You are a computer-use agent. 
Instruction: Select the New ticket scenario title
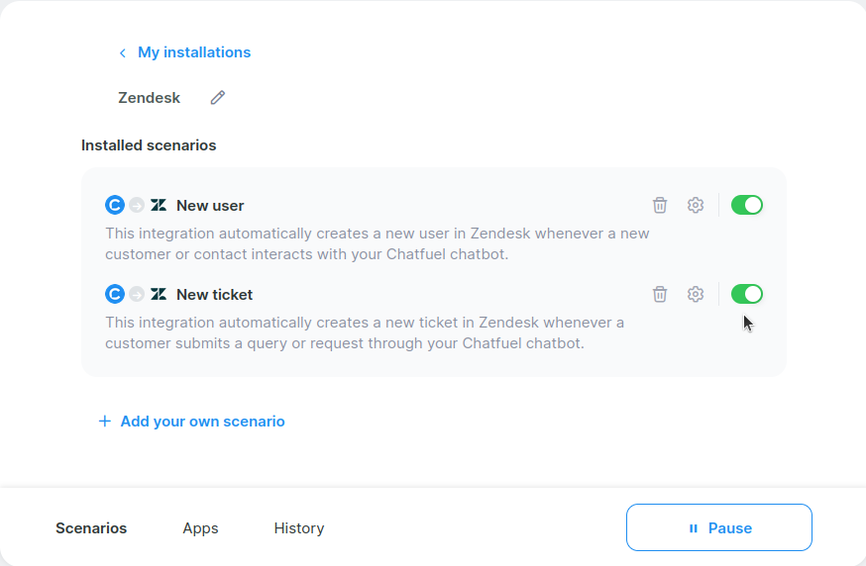coord(214,294)
